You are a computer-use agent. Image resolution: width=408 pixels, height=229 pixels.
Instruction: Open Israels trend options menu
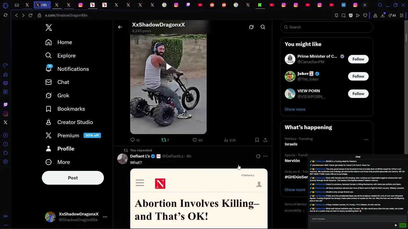pos(366,140)
